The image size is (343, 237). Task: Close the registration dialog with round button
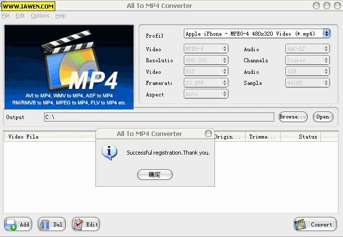click(x=208, y=134)
